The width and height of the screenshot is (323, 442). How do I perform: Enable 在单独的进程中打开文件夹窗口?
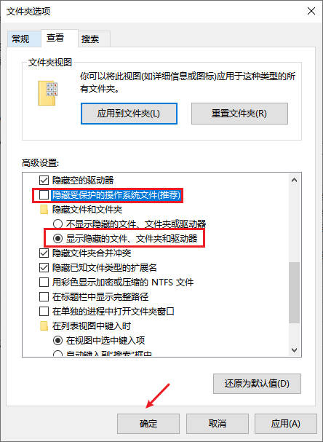point(44,312)
